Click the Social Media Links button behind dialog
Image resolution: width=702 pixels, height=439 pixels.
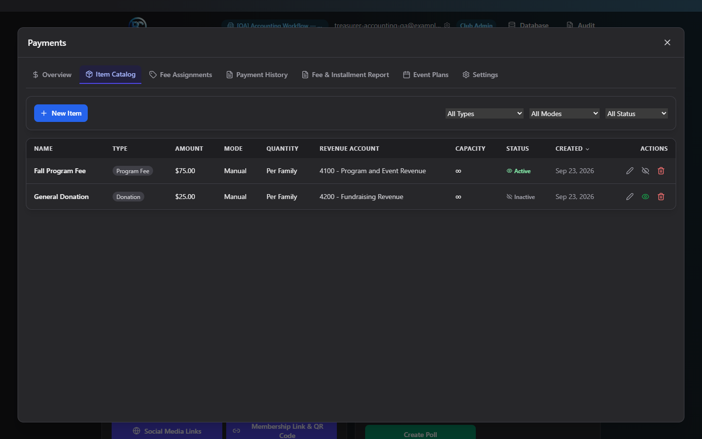click(167, 431)
